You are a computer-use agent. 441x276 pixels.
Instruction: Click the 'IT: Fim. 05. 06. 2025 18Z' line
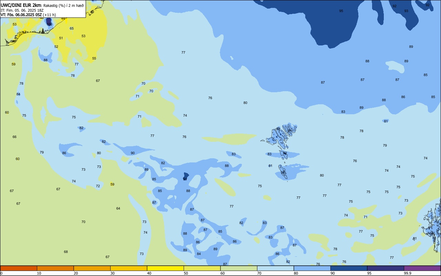[21, 10]
